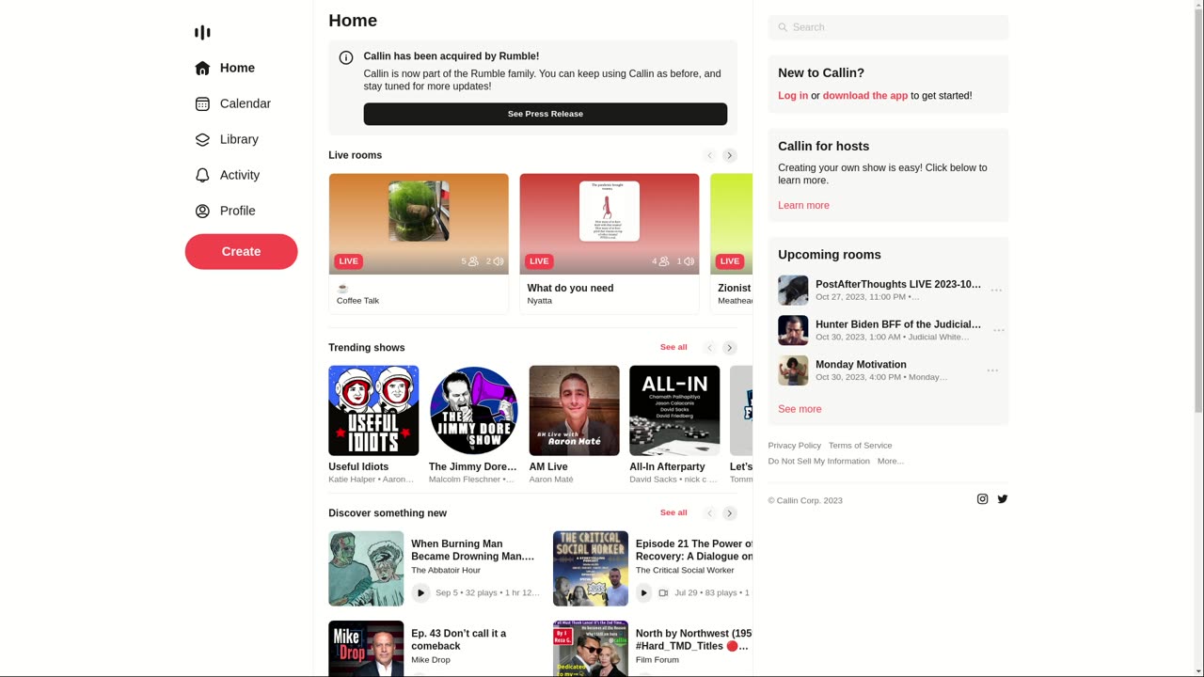Click listeners icon on Coffee Talk card
This screenshot has width=1204, height=677.
[473, 261]
